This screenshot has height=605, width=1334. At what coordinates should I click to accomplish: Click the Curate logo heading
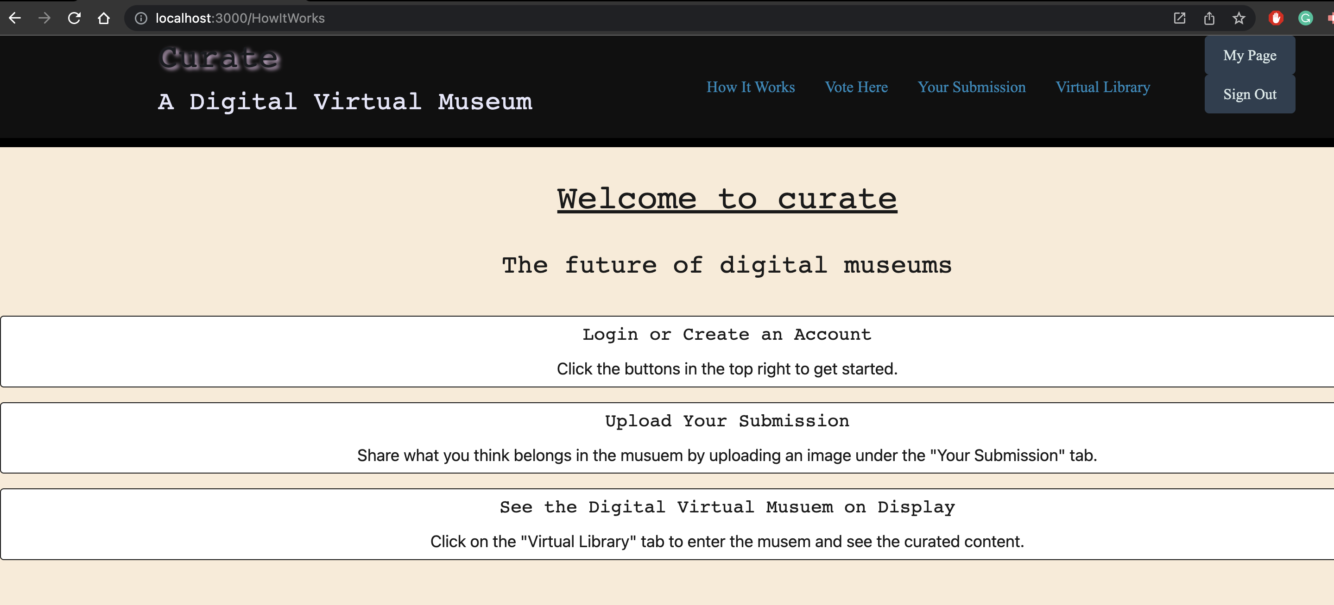click(219, 57)
